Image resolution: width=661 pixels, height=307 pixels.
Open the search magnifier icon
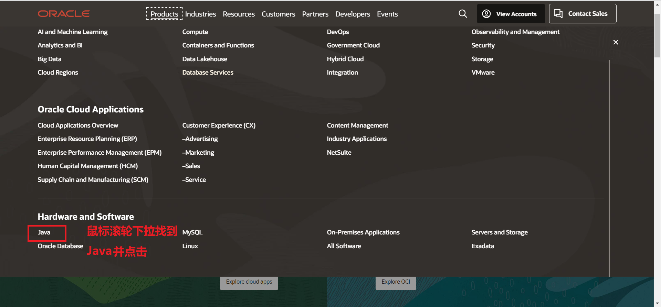click(x=463, y=14)
